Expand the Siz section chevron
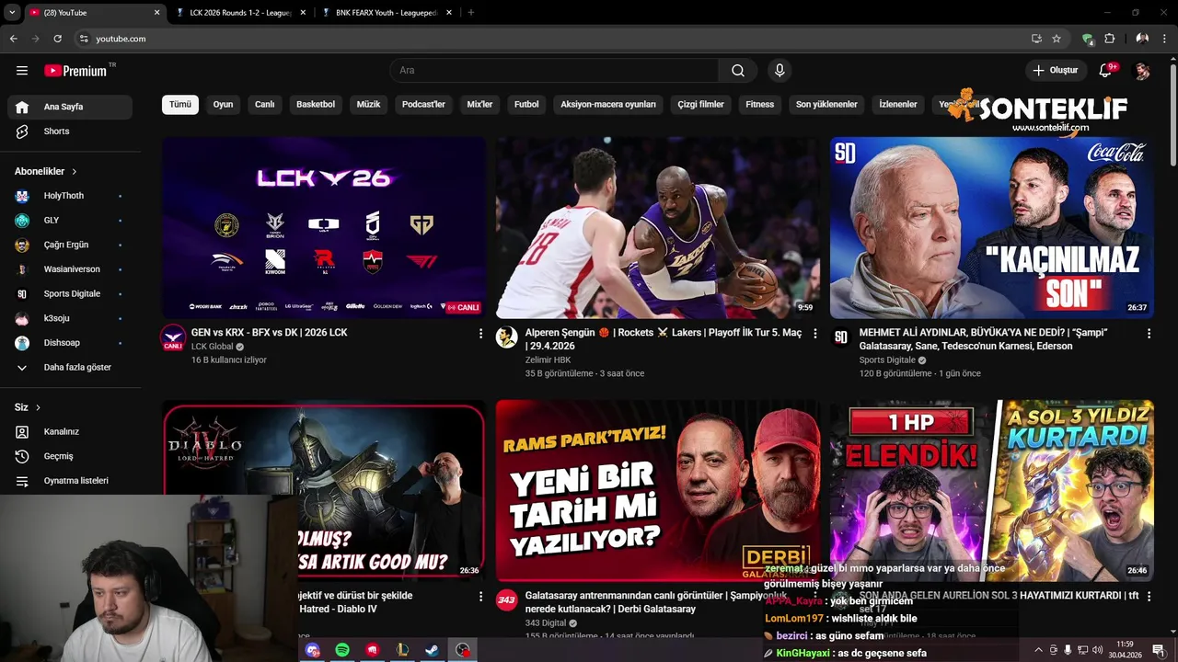 38,407
